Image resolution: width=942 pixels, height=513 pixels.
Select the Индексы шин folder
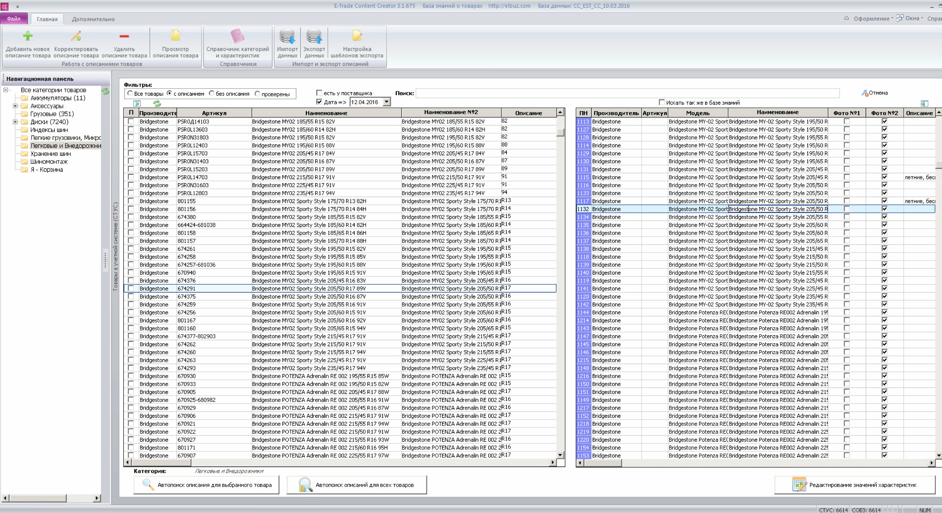(x=49, y=130)
